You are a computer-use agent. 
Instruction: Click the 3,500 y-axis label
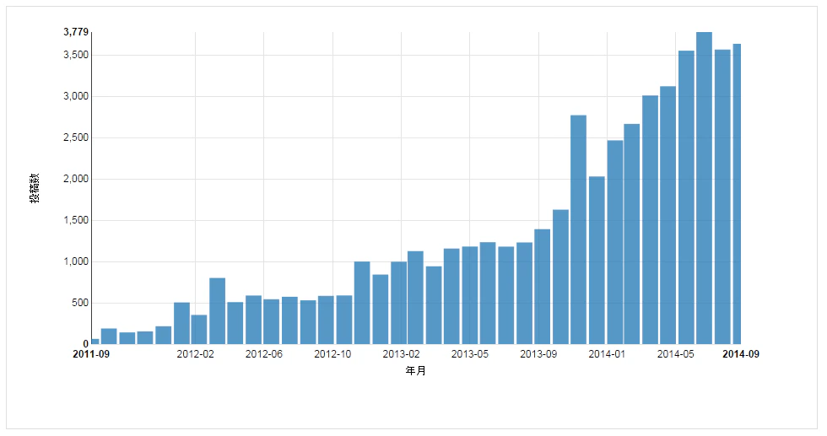(x=77, y=55)
